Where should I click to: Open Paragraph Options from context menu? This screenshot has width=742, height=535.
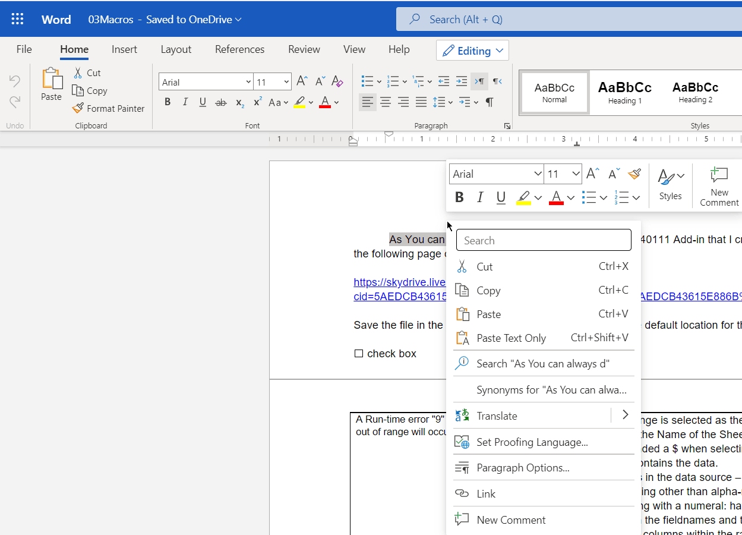point(544,468)
